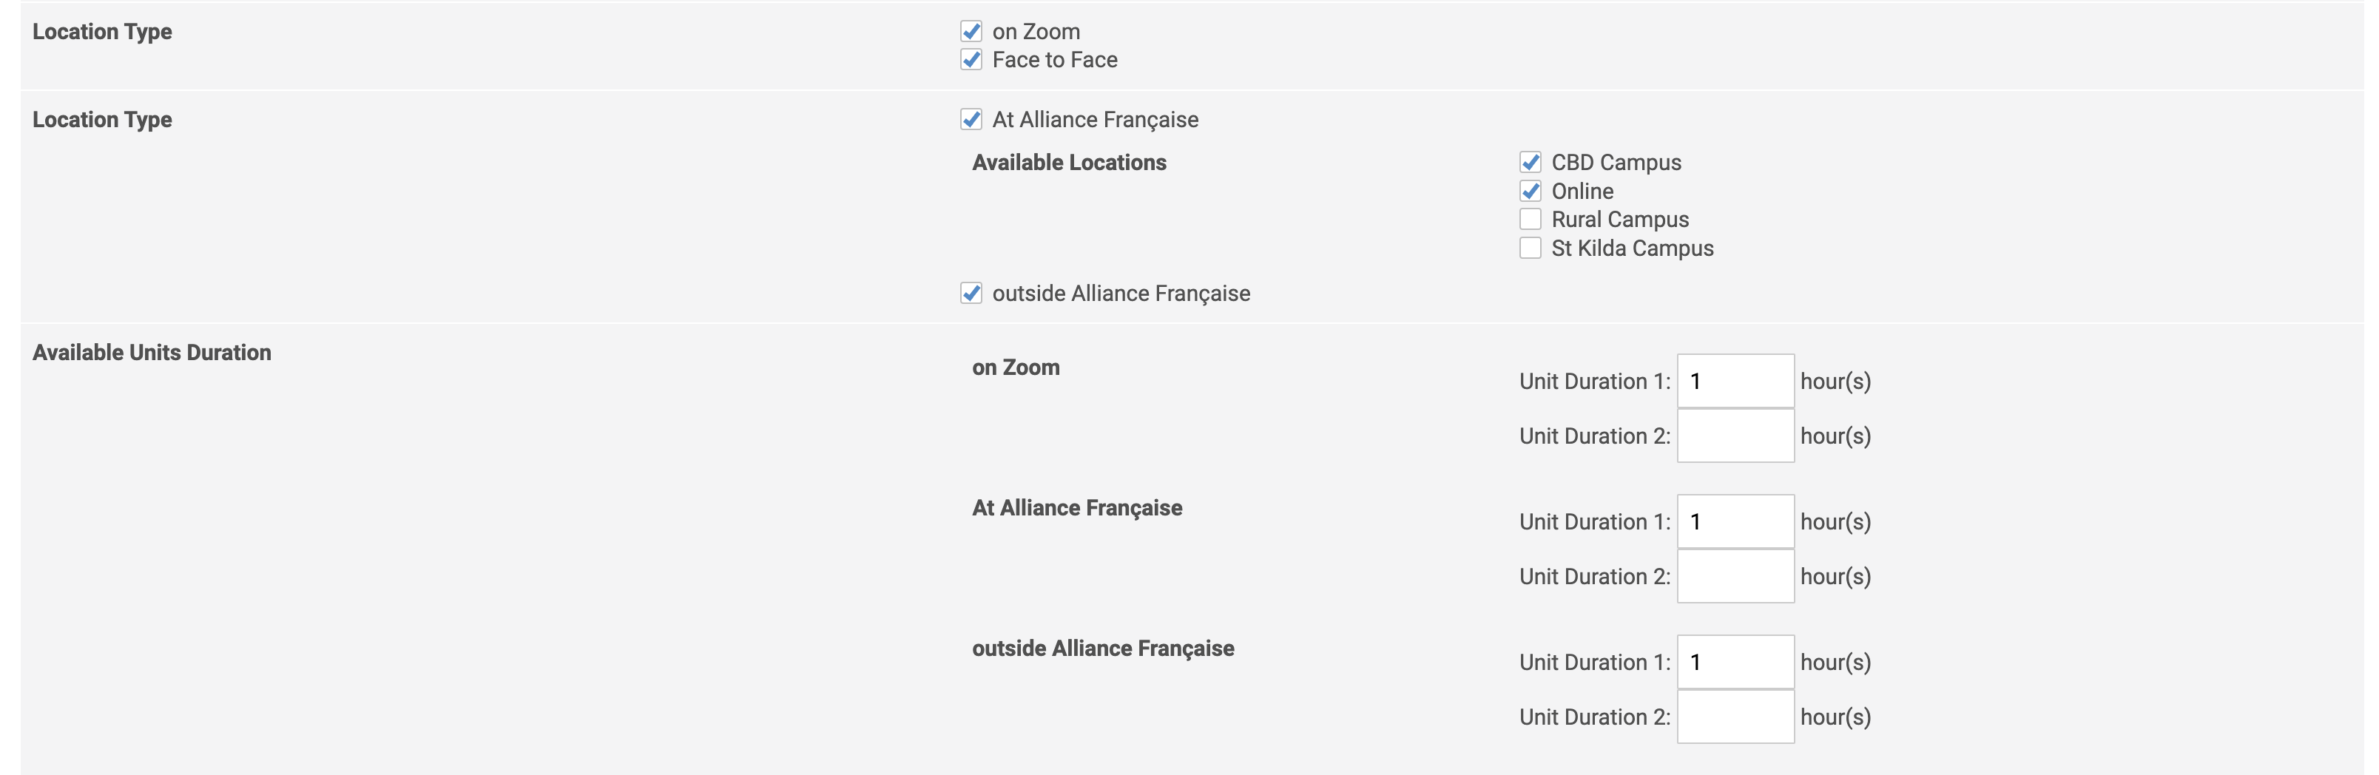Viewport: 2379px width, 775px height.
Task: Toggle the 'Face to Face' checkbox
Action: coord(971,60)
